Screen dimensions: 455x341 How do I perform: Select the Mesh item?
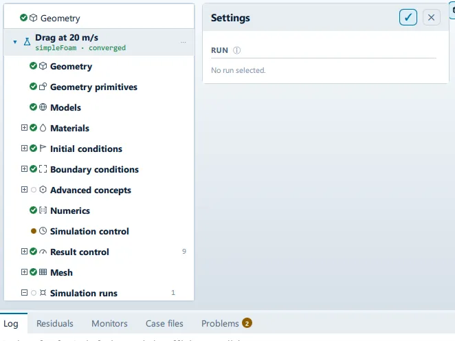point(99,272)
